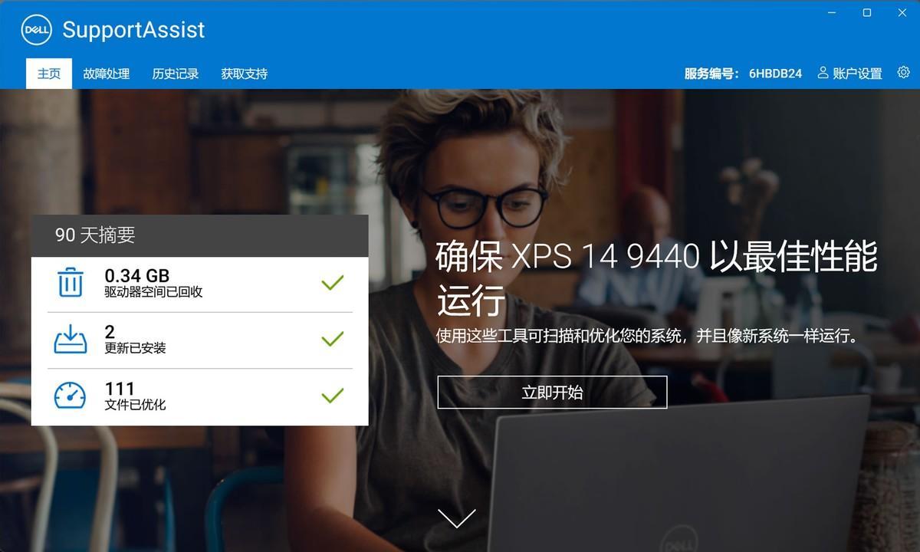Open the 90 天摘要 summary panel
The width and height of the screenshot is (920, 552).
94,235
